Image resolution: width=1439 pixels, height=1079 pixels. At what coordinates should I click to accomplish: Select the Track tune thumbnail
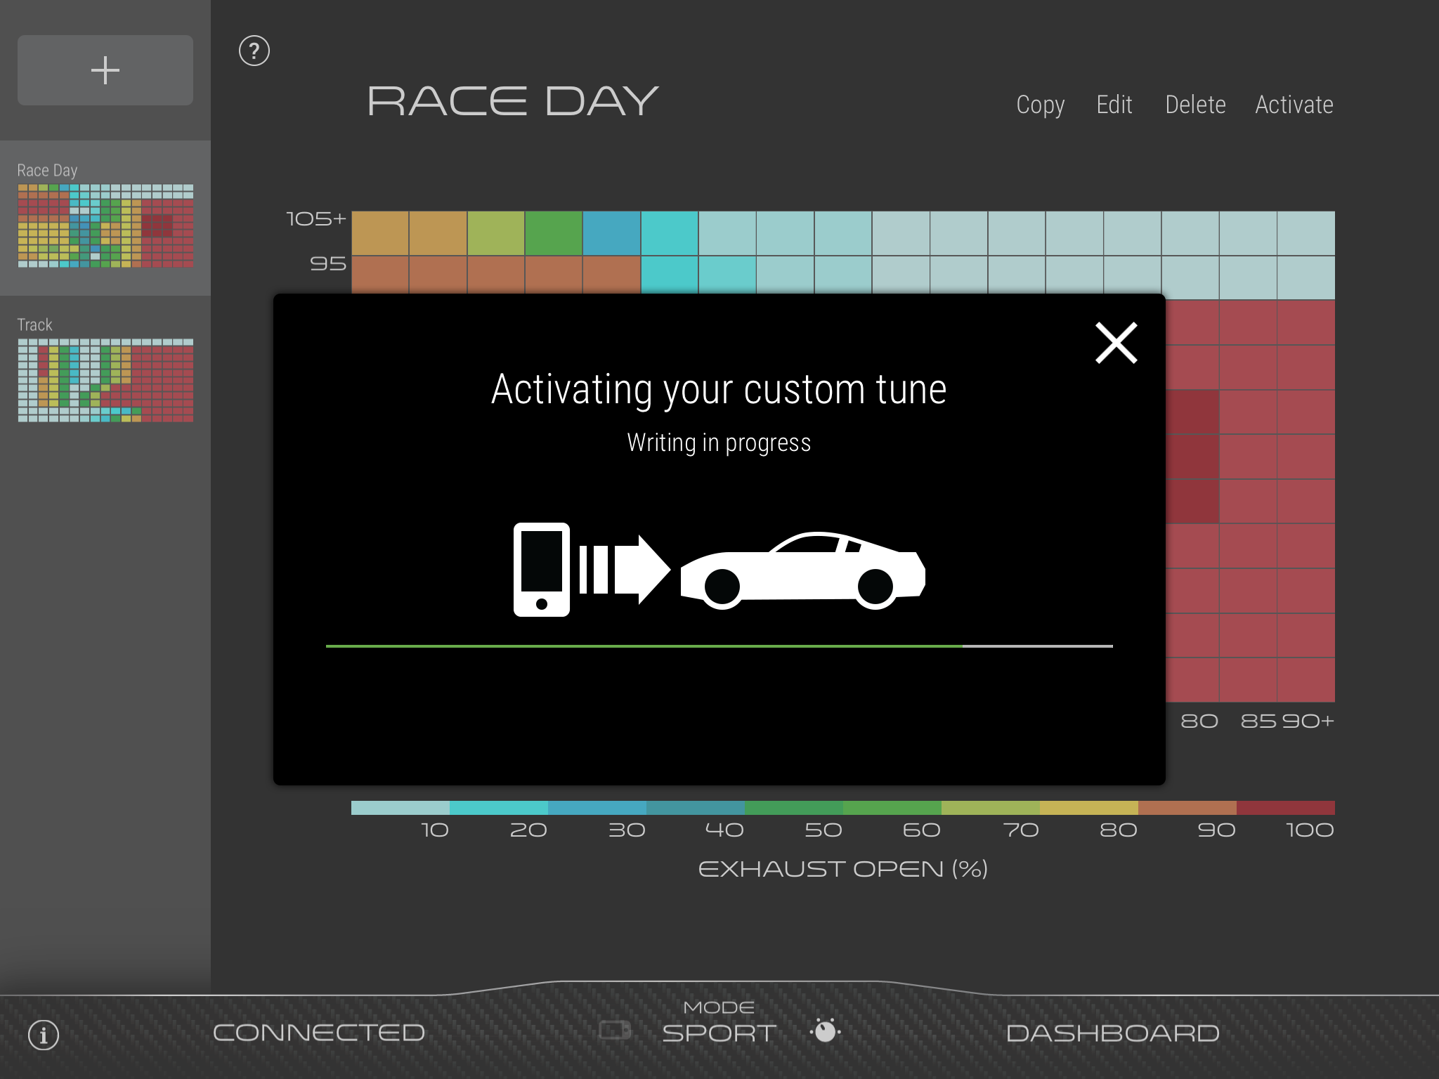(105, 380)
